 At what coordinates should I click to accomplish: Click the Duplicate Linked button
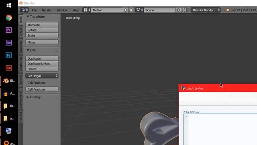42,64
